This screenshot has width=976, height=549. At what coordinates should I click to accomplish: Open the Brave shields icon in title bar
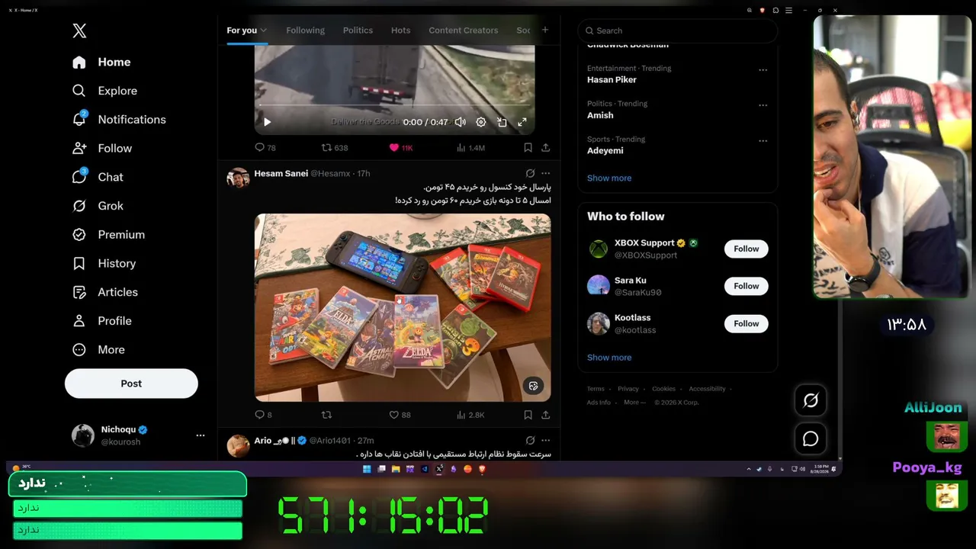click(762, 10)
